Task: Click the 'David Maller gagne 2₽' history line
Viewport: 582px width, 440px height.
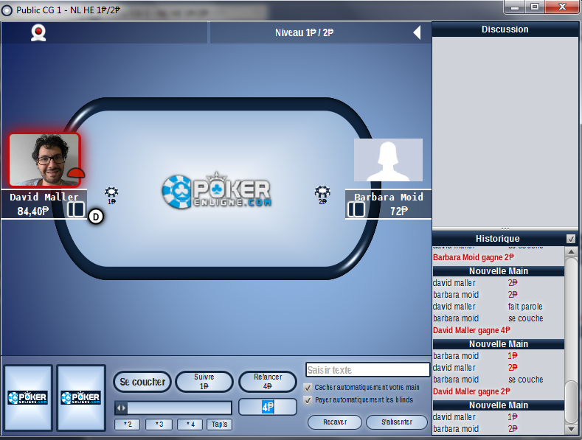Action: pos(471,391)
